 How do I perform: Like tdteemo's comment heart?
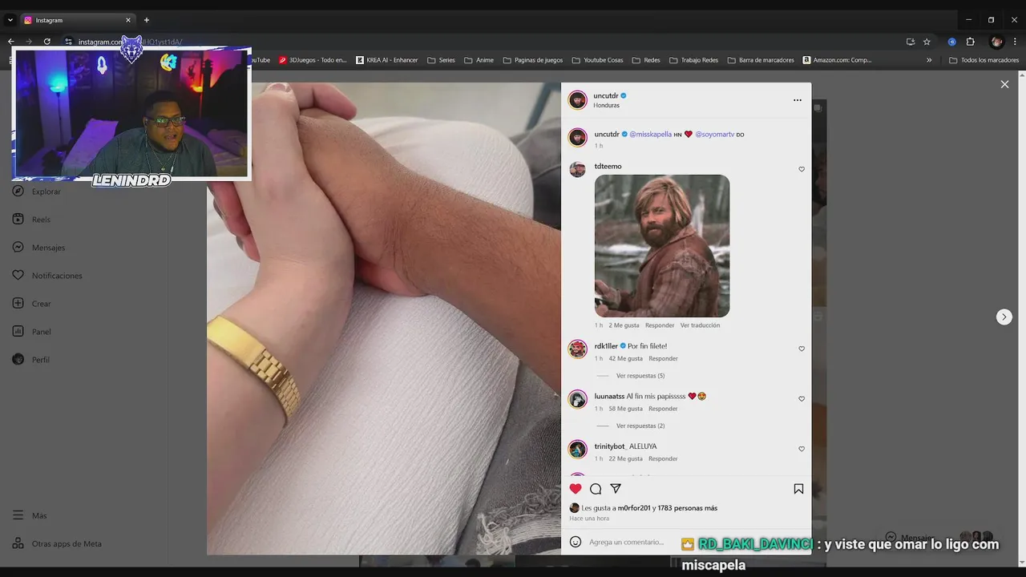(802, 169)
